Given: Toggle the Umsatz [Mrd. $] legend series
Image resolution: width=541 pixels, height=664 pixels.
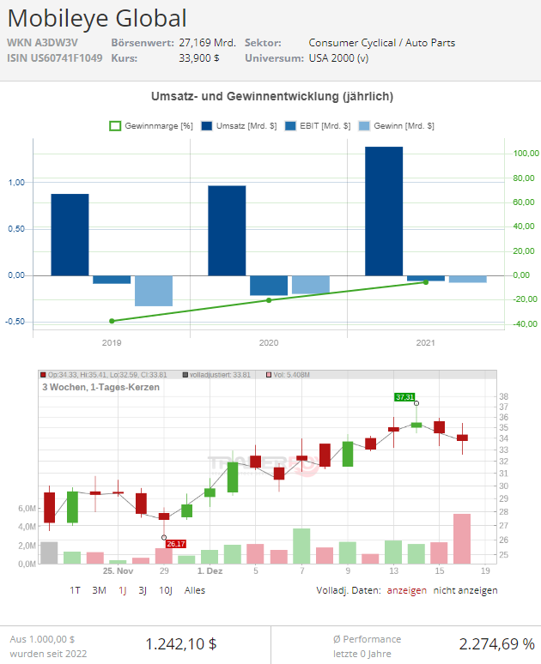Looking at the screenshot, I should (x=239, y=126).
